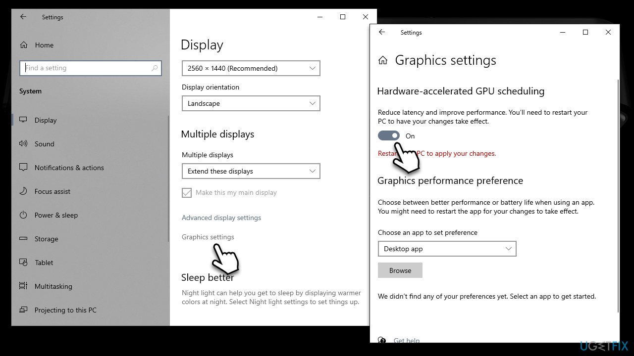Open Multitasking settings in the sidebar
This screenshot has width=634, height=356.
pos(54,286)
